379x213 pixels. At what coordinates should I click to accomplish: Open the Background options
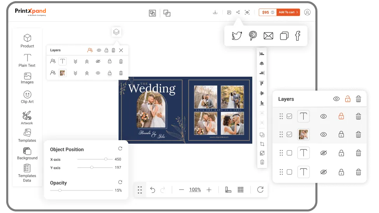(27, 153)
